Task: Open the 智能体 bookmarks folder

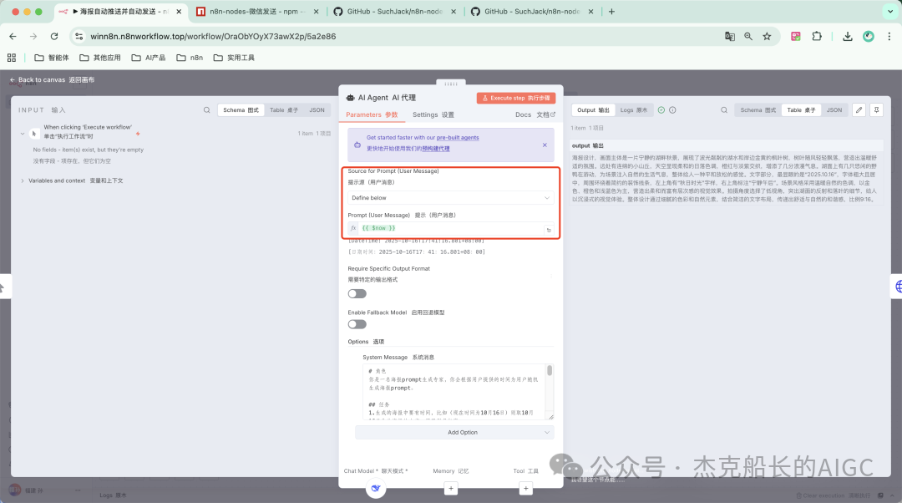Action: (52, 58)
